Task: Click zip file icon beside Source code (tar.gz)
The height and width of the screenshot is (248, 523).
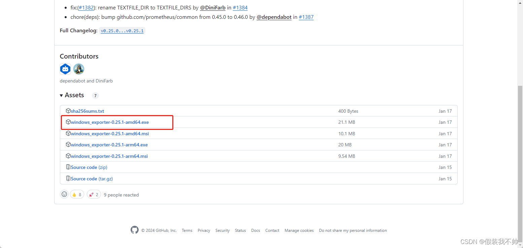Action: (68, 178)
